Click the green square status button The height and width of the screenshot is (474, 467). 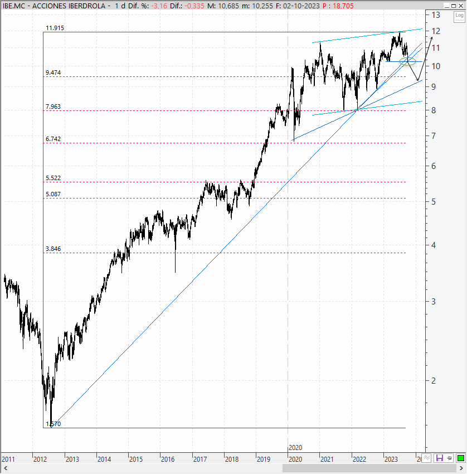[x=460, y=458]
